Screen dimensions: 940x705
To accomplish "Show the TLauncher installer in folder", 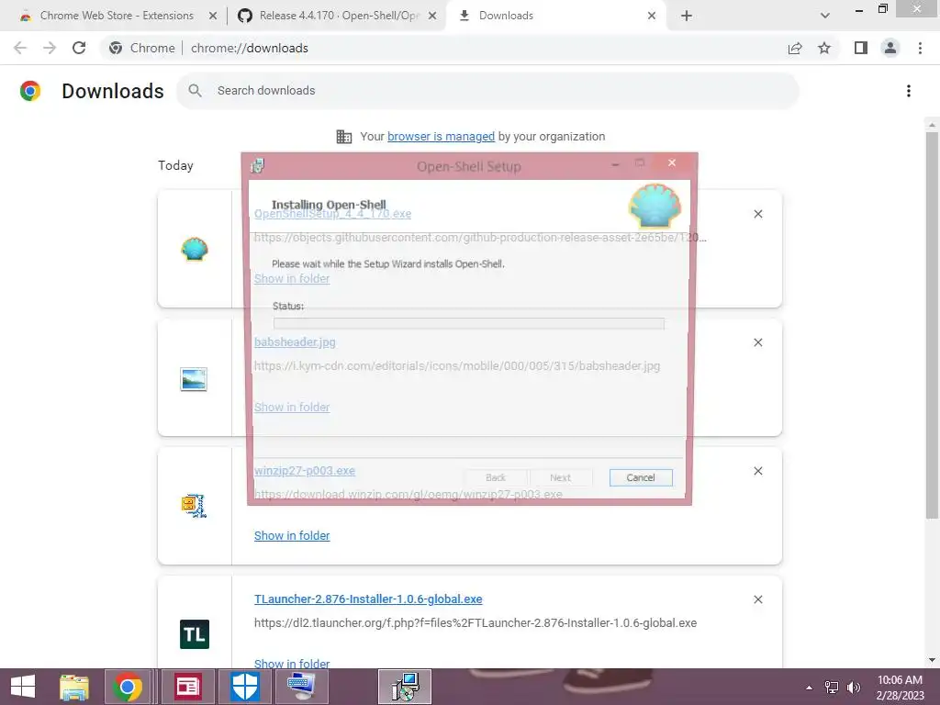I will [292, 663].
